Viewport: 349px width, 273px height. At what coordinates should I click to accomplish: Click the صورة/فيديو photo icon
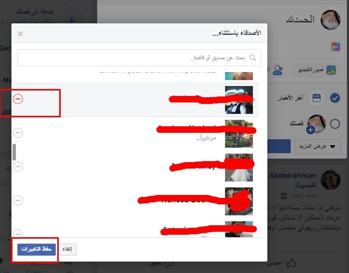point(331,70)
